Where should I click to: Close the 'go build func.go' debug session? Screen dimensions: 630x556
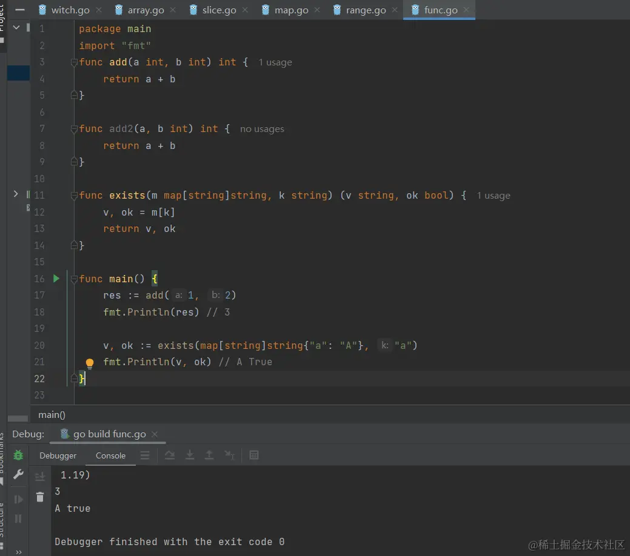click(155, 434)
